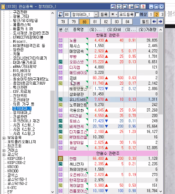This screenshot has width=175, height=194.
Task: Expand the 보유종목 tree node
Action: pos(4,138)
